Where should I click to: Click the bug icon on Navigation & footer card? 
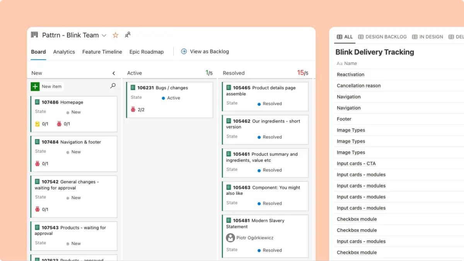pos(38,164)
